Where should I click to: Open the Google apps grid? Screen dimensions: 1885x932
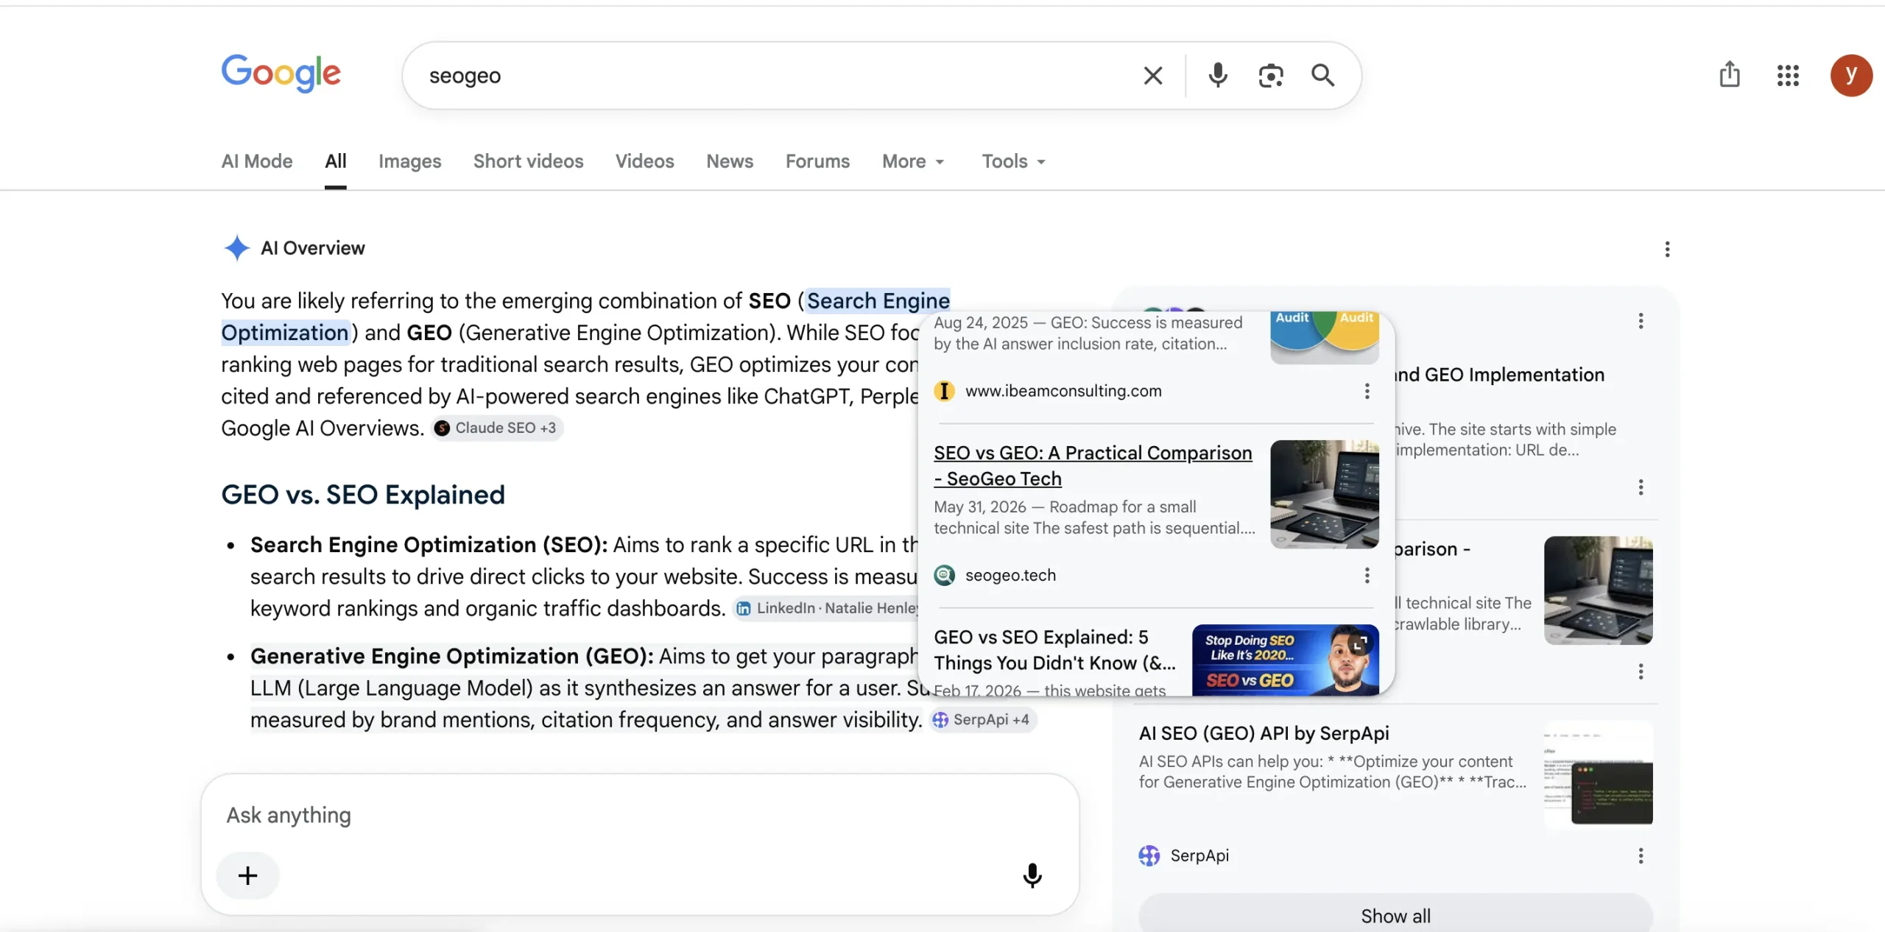pos(1788,75)
